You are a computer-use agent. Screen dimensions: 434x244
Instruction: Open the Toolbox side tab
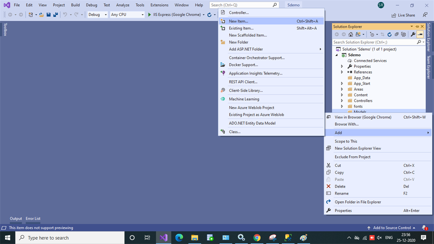click(x=5, y=29)
